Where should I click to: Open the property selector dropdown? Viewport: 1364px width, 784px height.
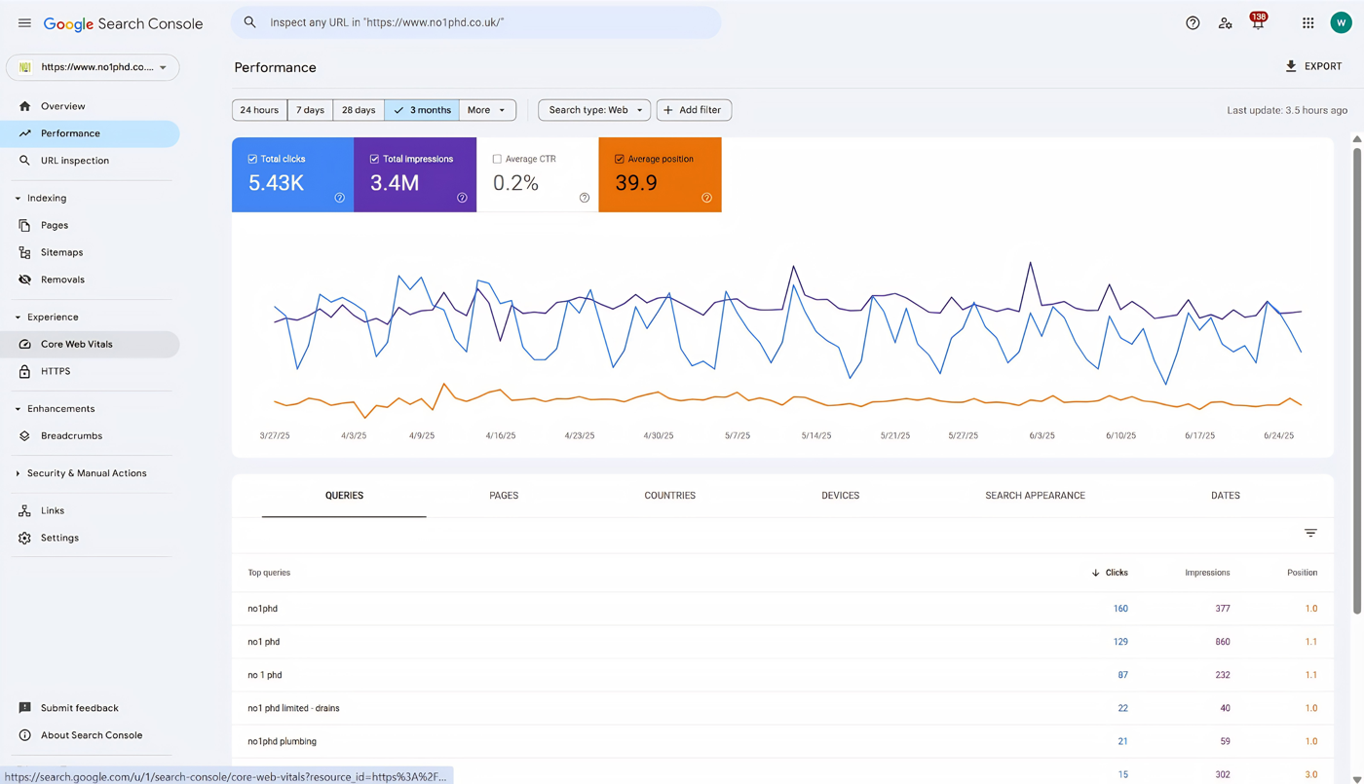click(x=93, y=67)
